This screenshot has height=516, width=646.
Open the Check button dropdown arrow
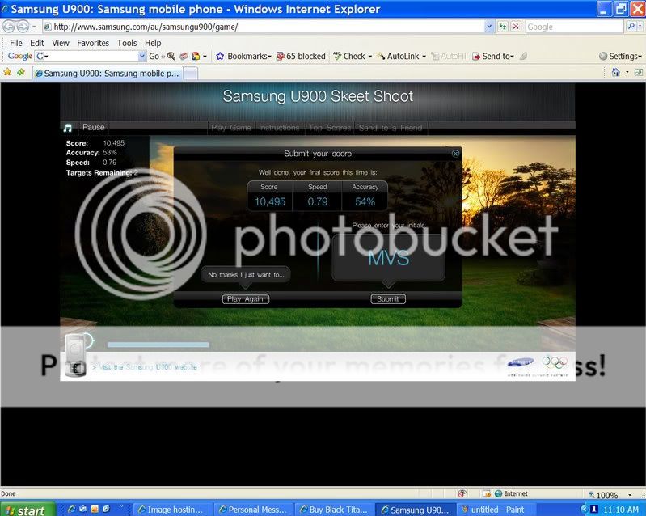(x=370, y=57)
